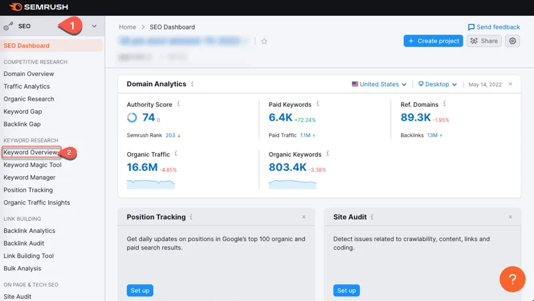Open the United States country dropdown
The image size is (534, 301).
click(x=379, y=85)
